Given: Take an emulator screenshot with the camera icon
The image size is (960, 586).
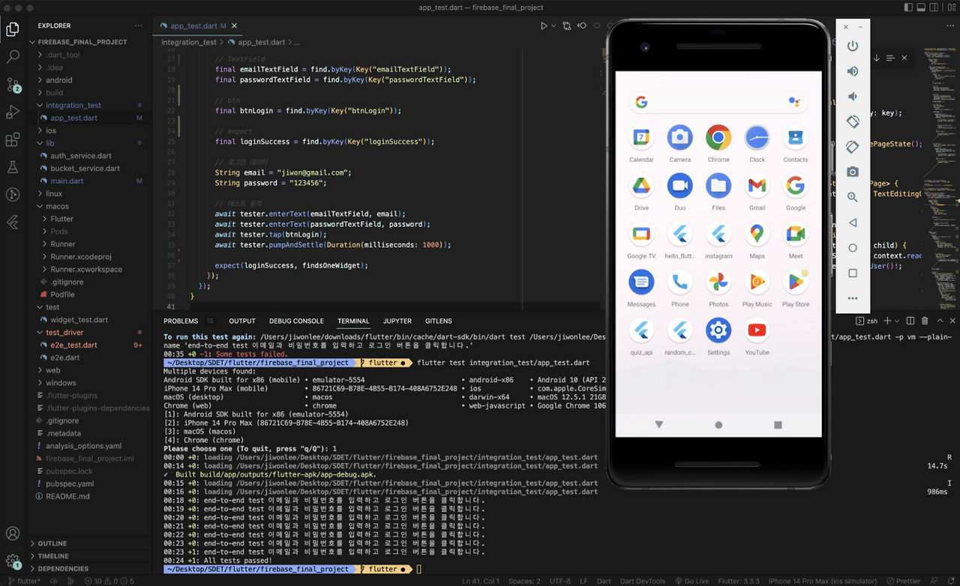Looking at the screenshot, I should coord(853,172).
